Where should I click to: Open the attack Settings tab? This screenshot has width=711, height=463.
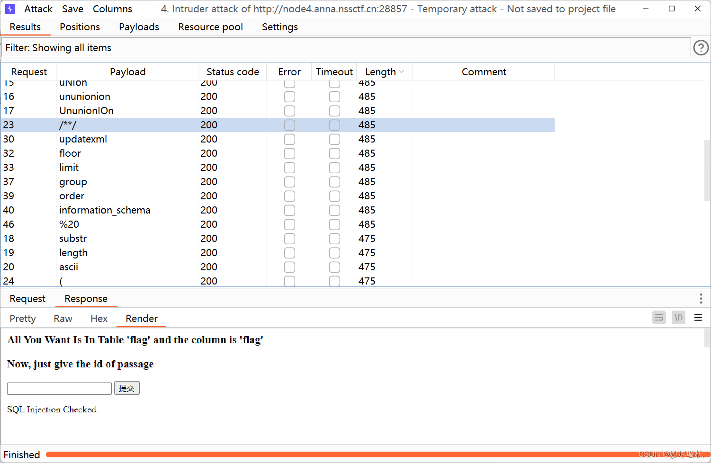click(279, 27)
